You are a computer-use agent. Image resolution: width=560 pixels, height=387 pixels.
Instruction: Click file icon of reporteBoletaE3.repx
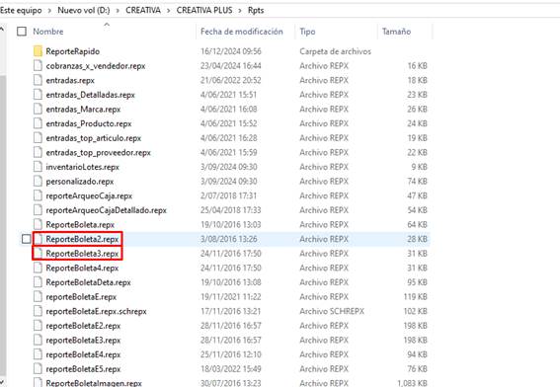pyautogui.click(x=38, y=340)
